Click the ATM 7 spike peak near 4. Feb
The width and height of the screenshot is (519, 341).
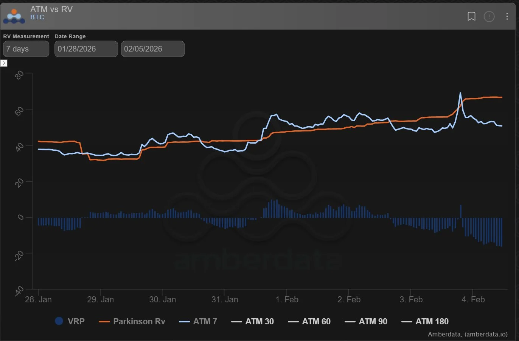point(460,93)
